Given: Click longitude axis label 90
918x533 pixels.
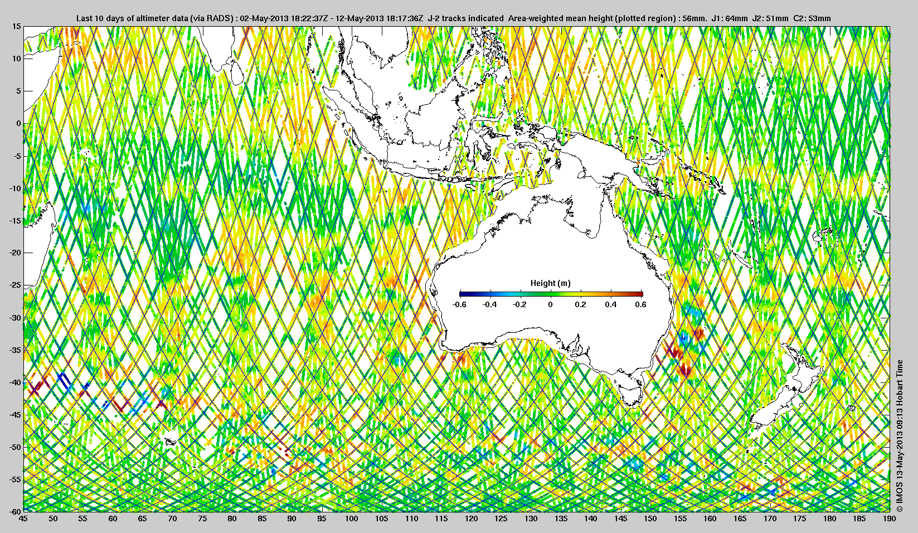Looking at the screenshot, I should [292, 519].
